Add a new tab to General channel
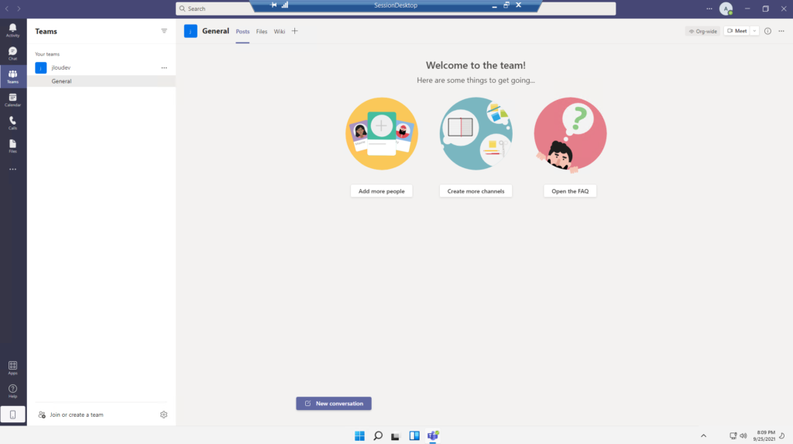Viewport: 793px width, 444px height. [295, 31]
